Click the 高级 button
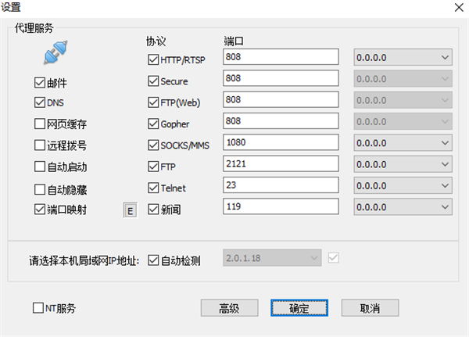469x337 pixels. (229, 308)
